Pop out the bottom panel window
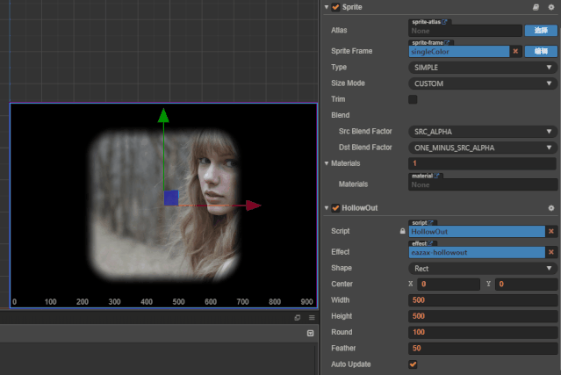 [297, 317]
